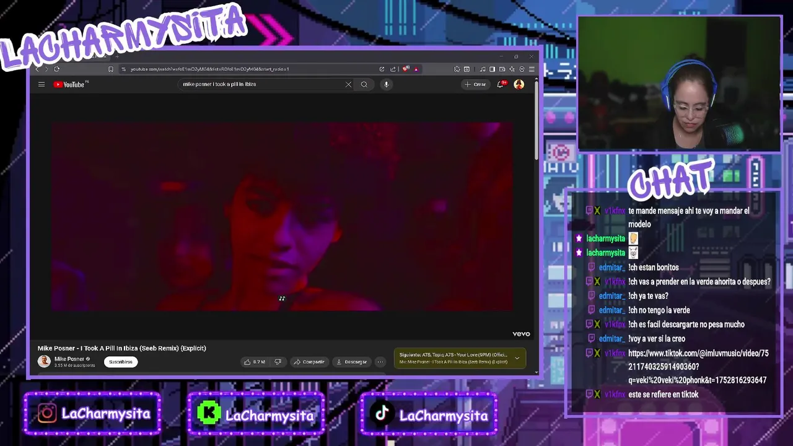
Task: Open Mike Posner channel avatar
Action: [x=44, y=361]
